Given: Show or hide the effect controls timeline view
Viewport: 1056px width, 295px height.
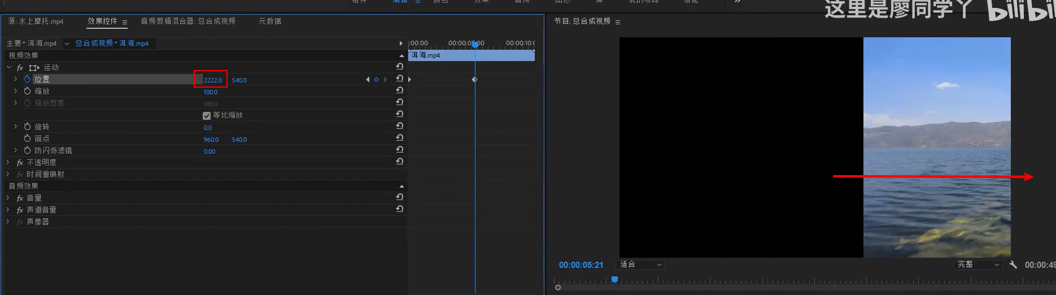Looking at the screenshot, I should point(401,44).
